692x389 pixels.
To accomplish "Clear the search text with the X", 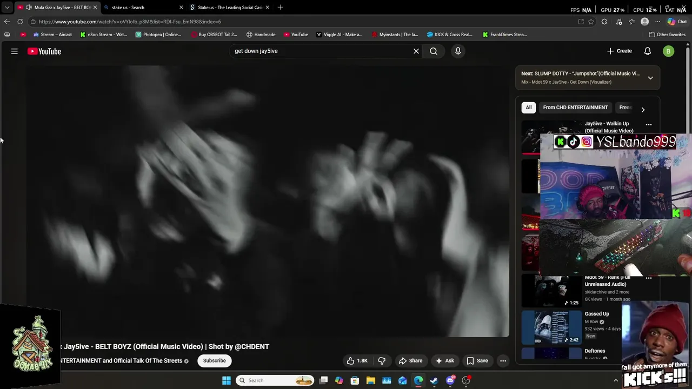I will [416, 51].
